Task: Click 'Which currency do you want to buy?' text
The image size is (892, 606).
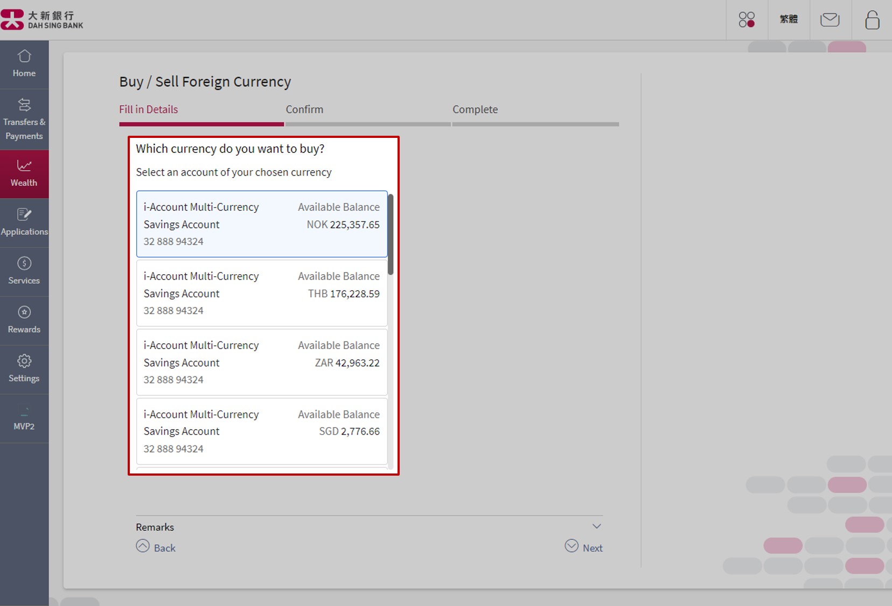Action: coord(230,149)
